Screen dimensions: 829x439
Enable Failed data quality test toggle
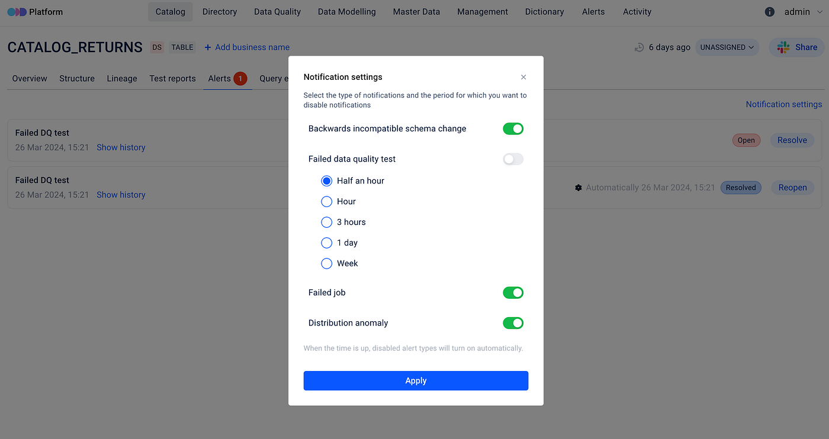[x=513, y=159]
